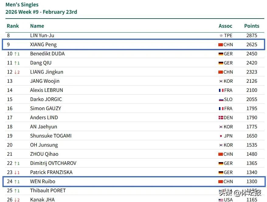Click the Slovenia flag beside Darko JORGIC
This screenshot has height=202, width=267.
221,99
